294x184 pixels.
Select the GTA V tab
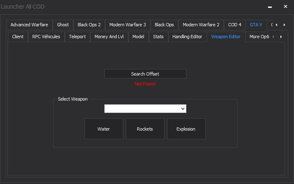(256, 25)
